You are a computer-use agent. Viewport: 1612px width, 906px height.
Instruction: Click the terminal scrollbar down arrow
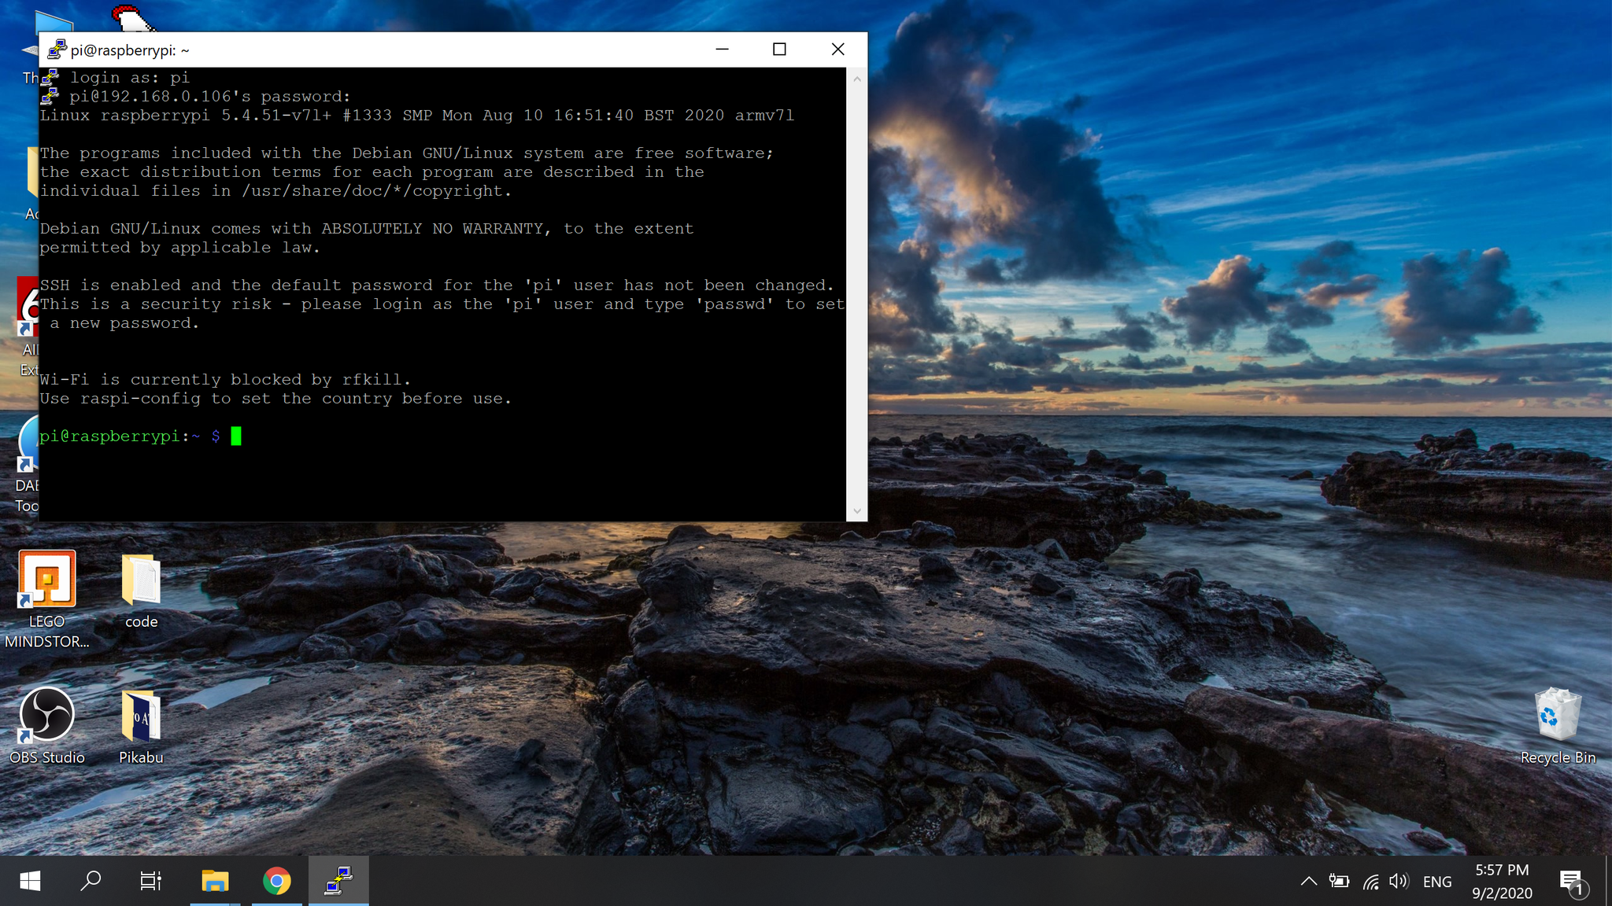[857, 511]
